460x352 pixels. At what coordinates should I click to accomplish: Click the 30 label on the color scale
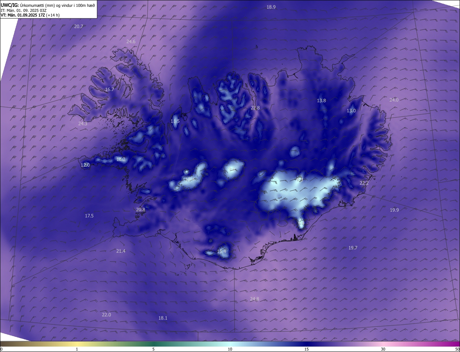pos(383,349)
